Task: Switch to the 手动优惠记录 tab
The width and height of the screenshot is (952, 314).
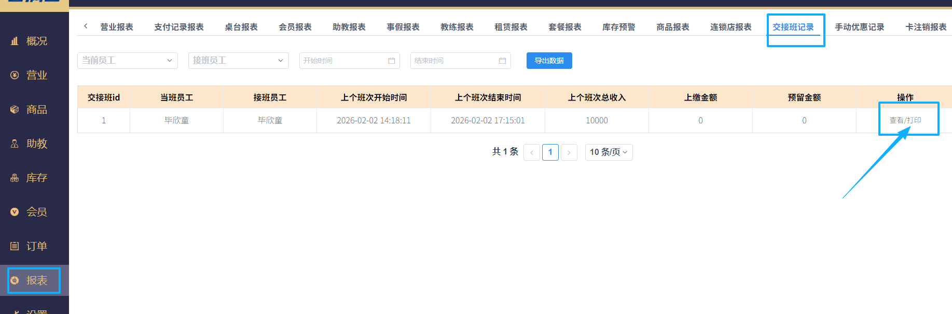Action: [860, 27]
